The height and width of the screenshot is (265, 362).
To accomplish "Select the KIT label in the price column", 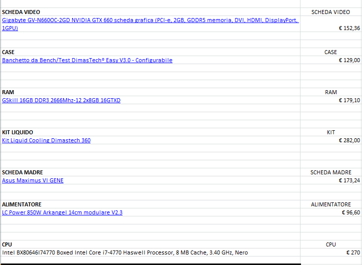I will (331, 132).
